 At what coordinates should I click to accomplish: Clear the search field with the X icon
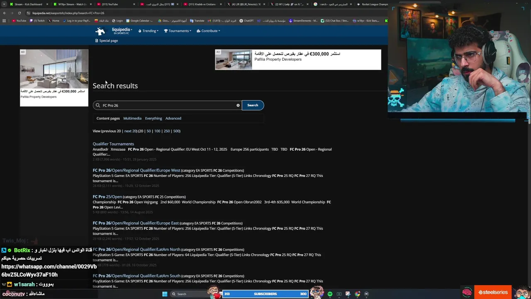[238, 105]
